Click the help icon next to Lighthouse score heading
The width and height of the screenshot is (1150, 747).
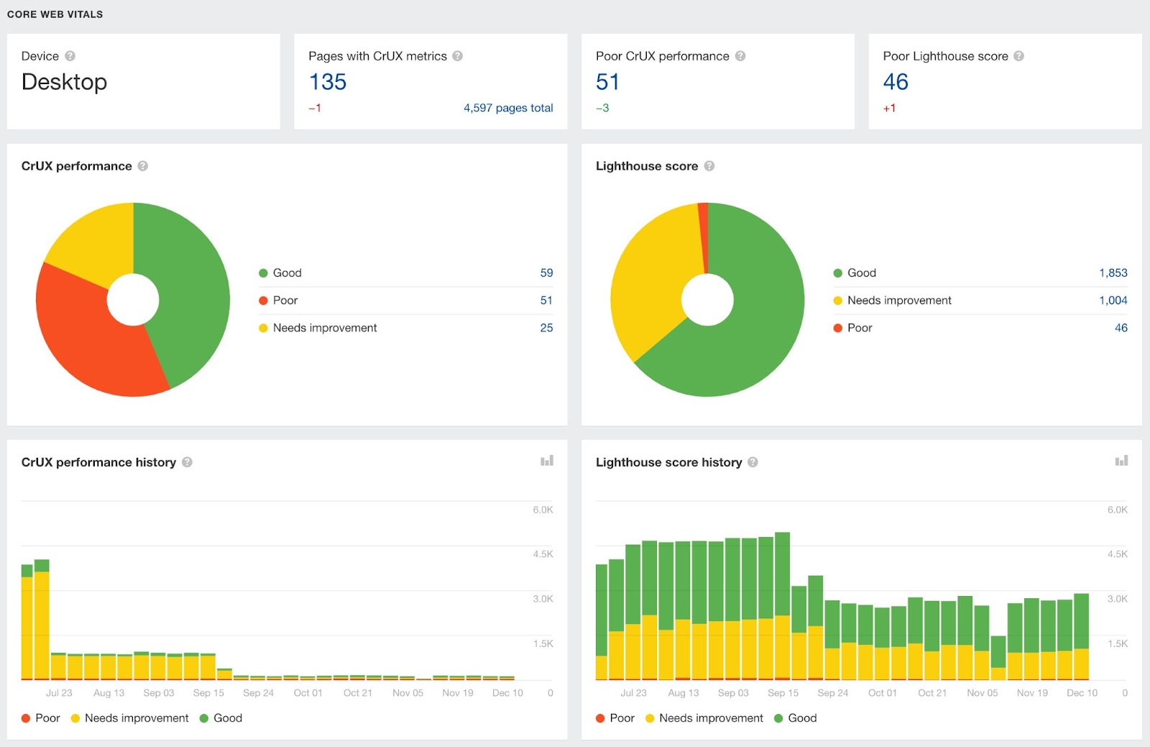click(709, 165)
